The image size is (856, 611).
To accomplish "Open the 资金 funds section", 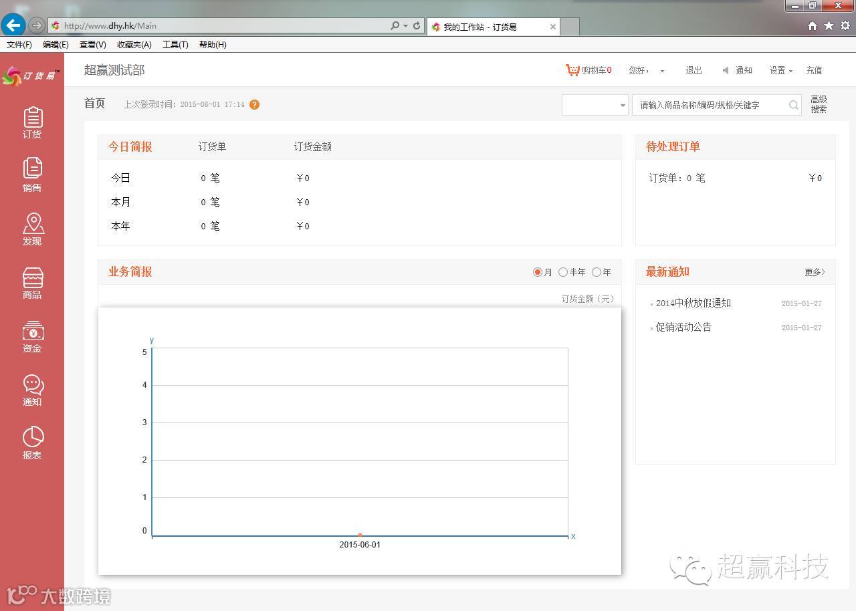I will click(x=32, y=336).
